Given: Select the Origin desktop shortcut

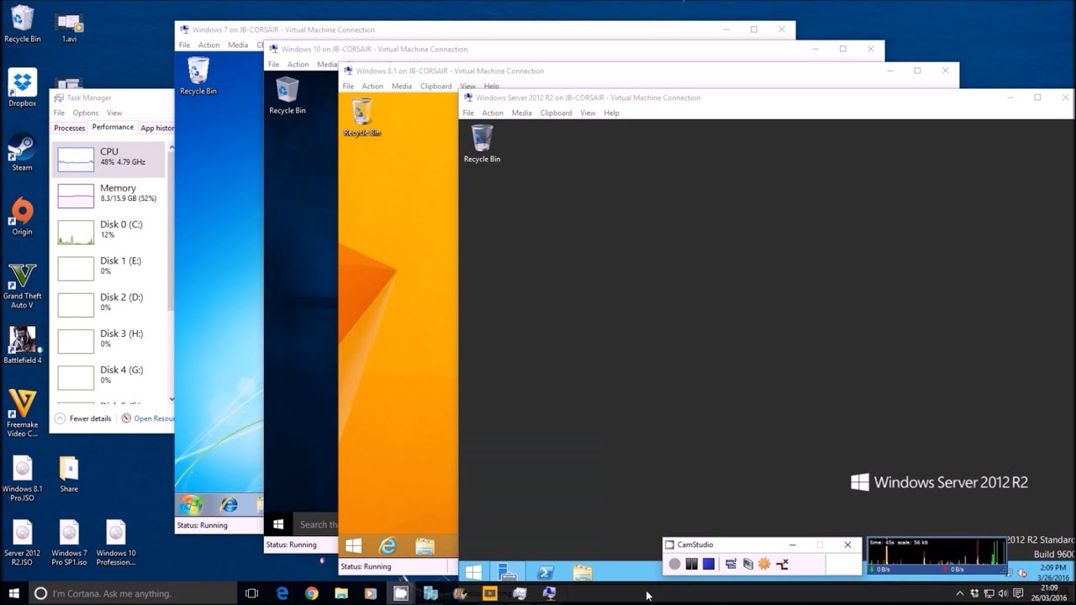Looking at the screenshot, I should tap(22, 217).
